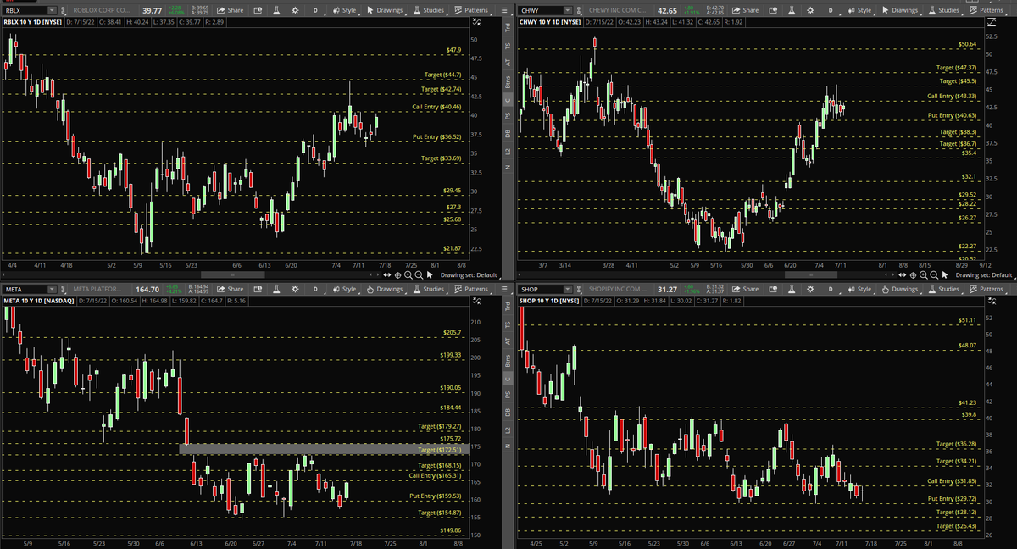1017x549 pixels.
Task: Click the flask Edit Studies icon in SHOP toolbar
Action: tap(791, 289)
